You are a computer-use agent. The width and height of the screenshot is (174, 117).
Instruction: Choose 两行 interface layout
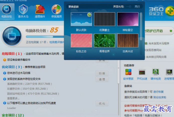(137, 7)
